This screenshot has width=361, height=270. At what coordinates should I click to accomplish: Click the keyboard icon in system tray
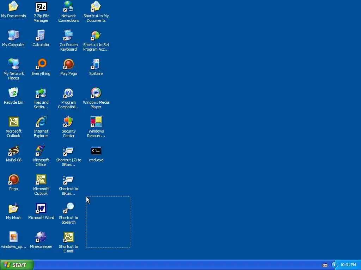tap(325, 265)
